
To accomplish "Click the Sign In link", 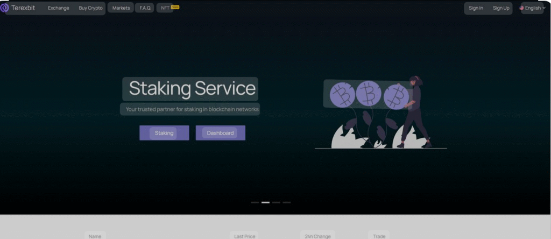I will (476, 8).
